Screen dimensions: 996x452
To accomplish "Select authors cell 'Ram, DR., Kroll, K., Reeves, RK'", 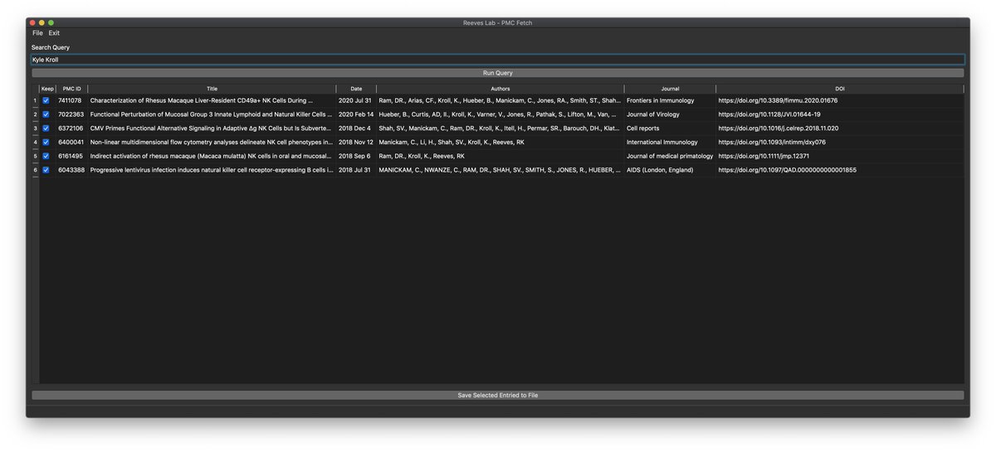I will pyautogui.click(x=500, y=156).
